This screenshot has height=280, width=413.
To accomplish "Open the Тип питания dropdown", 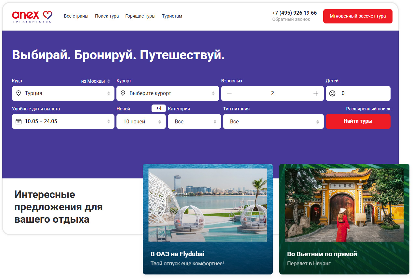I will click(273, 121).
